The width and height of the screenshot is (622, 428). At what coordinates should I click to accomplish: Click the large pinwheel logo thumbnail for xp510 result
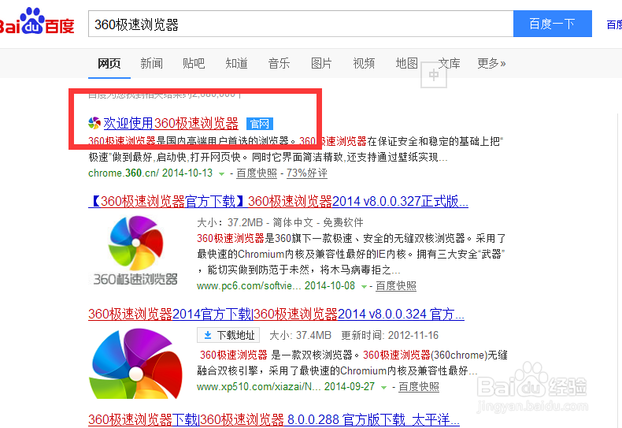135,363
